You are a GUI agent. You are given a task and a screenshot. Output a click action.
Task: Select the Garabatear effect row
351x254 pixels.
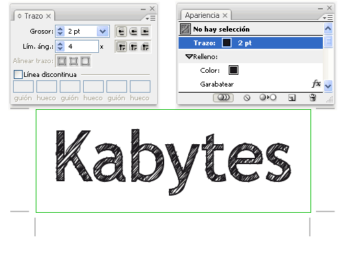[251, 84]
